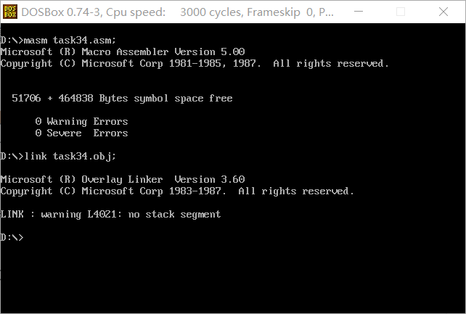
Task: Click the 1983-1987 copyright line
Action: [x=177, y=191]
